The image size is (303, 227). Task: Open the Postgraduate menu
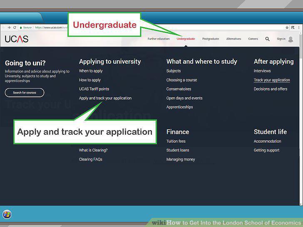[x=211, y=39]
